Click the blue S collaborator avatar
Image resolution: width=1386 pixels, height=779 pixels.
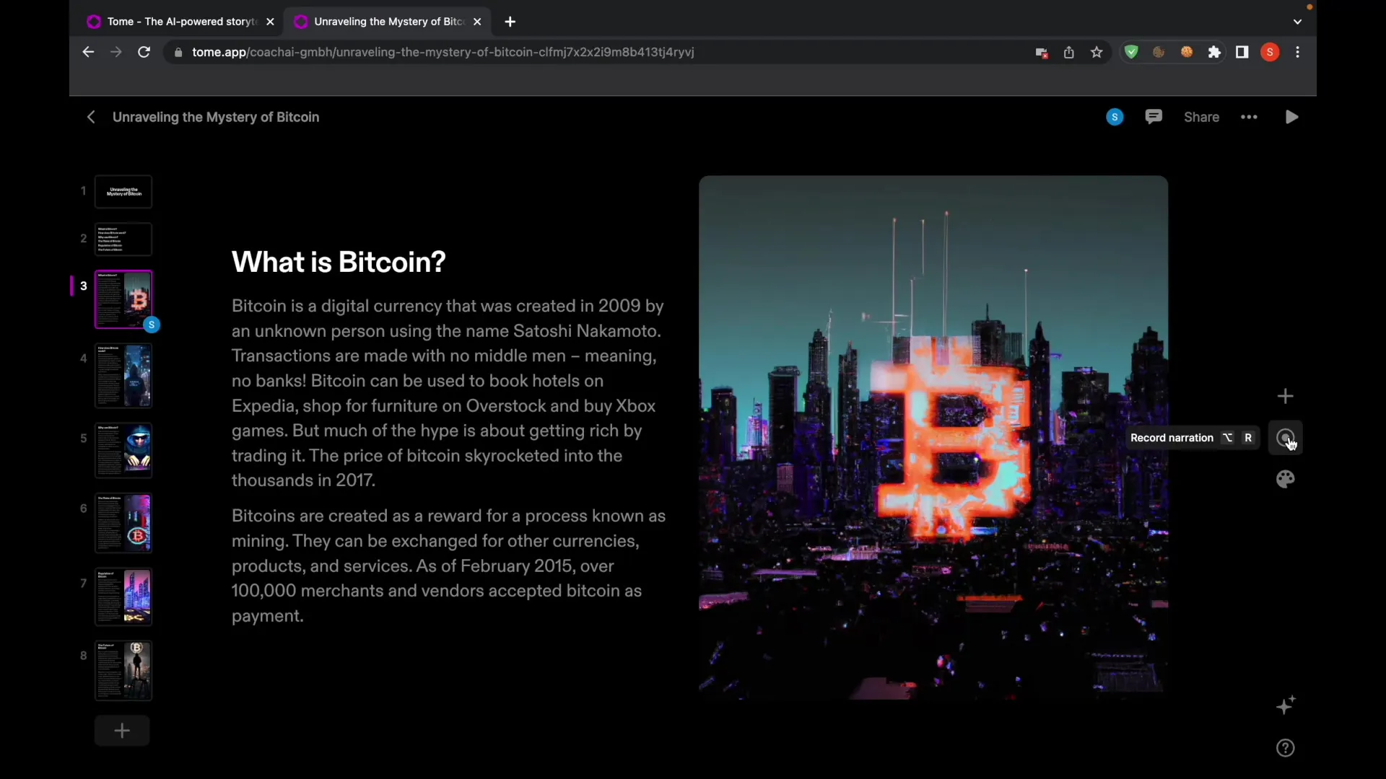click(x=1115, y=117)
